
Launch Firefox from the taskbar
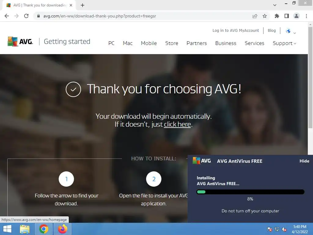pyautogui.click(x=62, y=229)
